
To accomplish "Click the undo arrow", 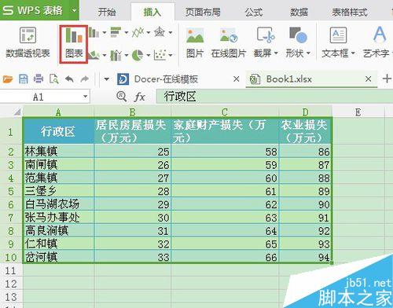I will (x=69, y=79).
